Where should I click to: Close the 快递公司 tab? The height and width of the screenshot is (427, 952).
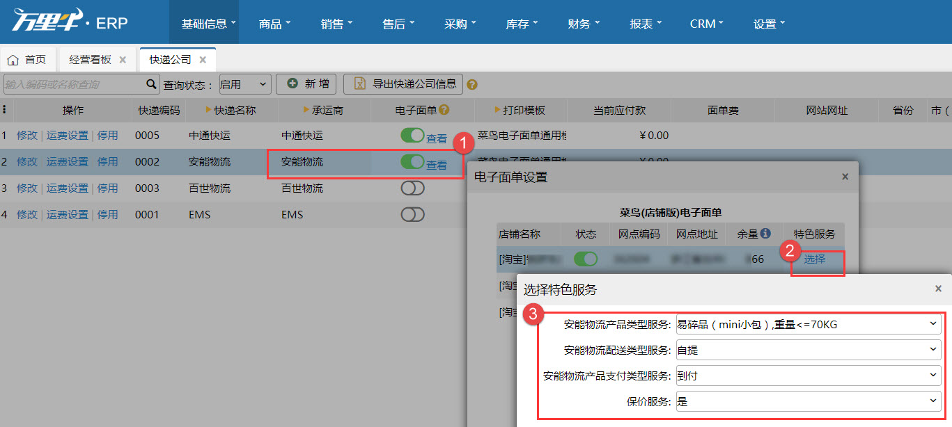click(203, 60)
